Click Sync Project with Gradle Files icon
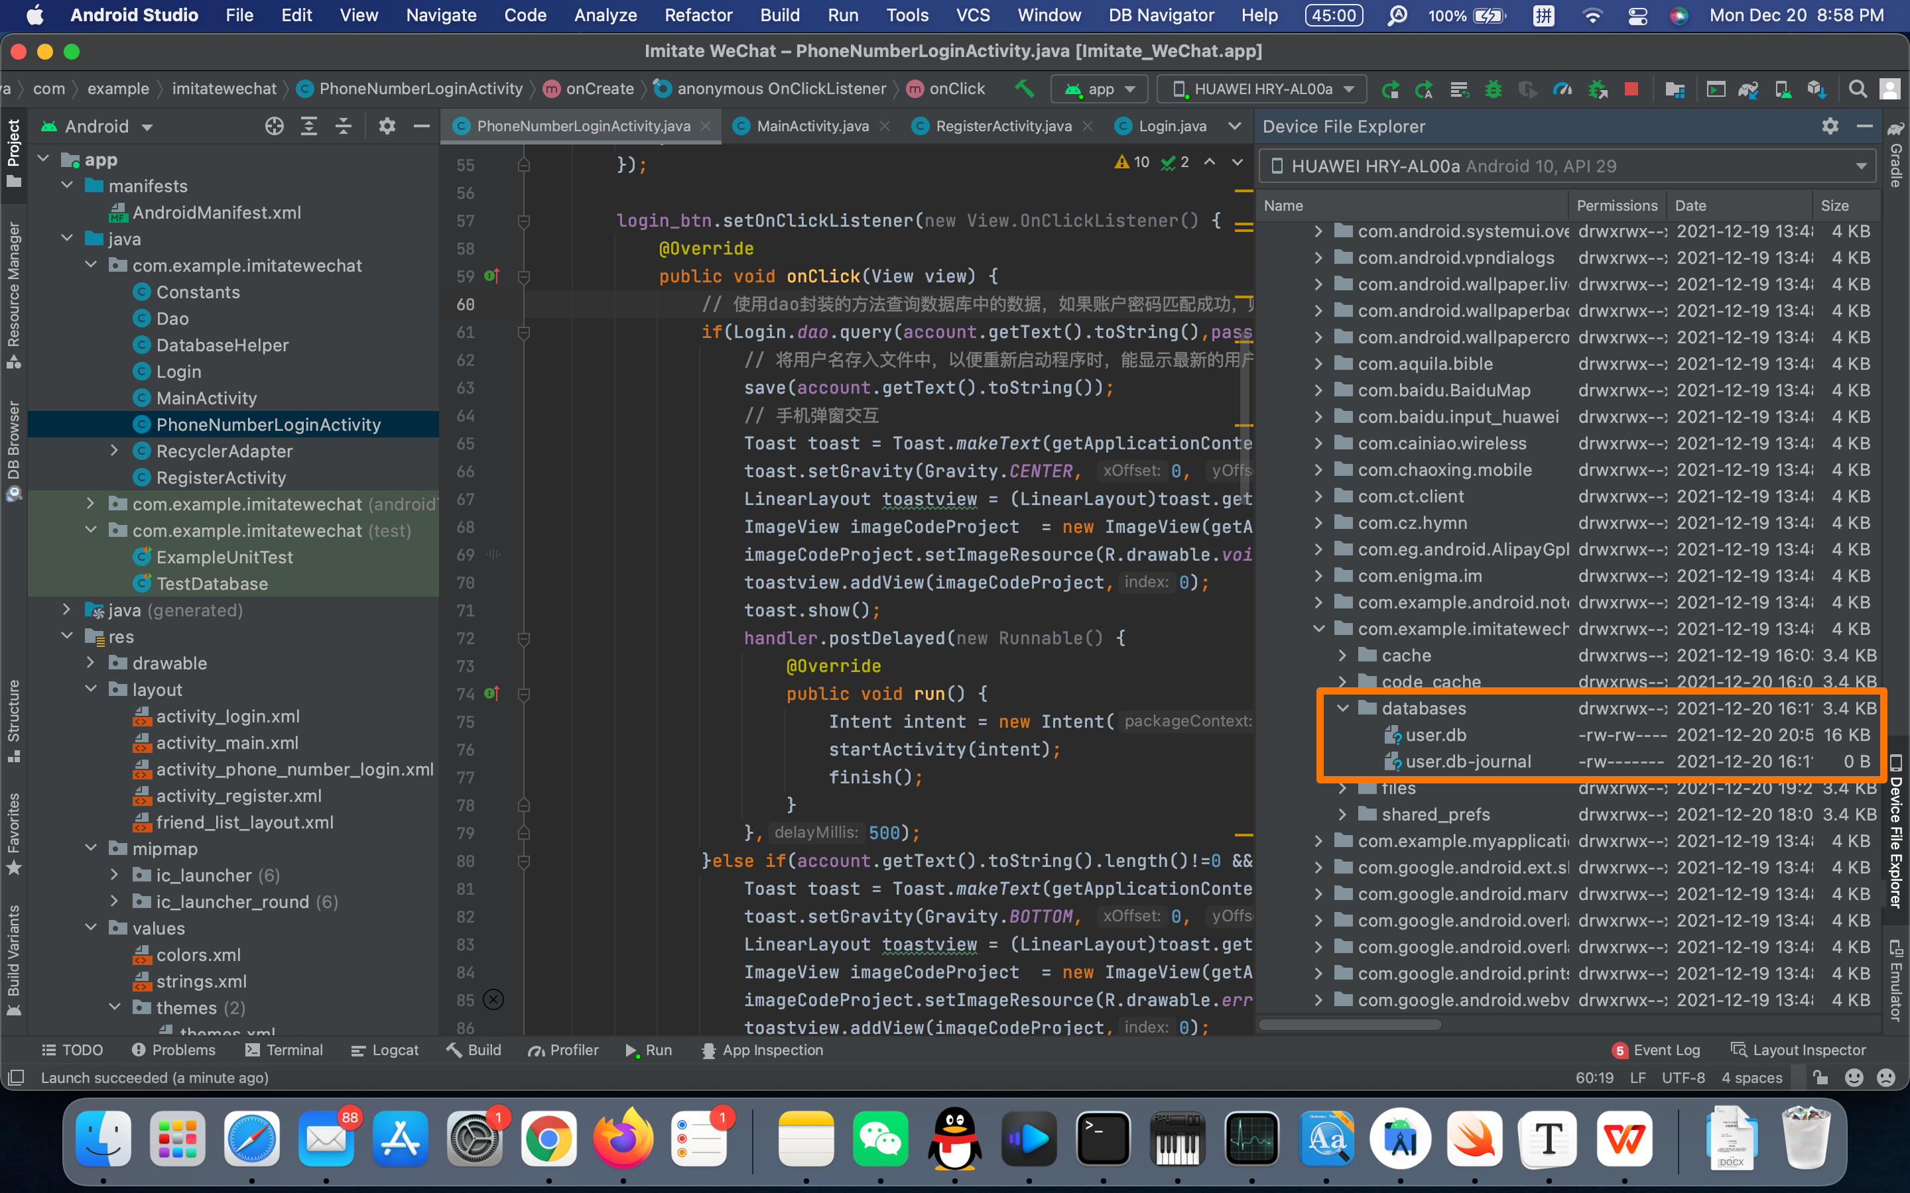This screenshot has width=1910, height=1193. coord(1748,89)
